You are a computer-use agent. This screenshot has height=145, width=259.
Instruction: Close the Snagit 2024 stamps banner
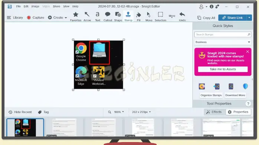[247, 52]
